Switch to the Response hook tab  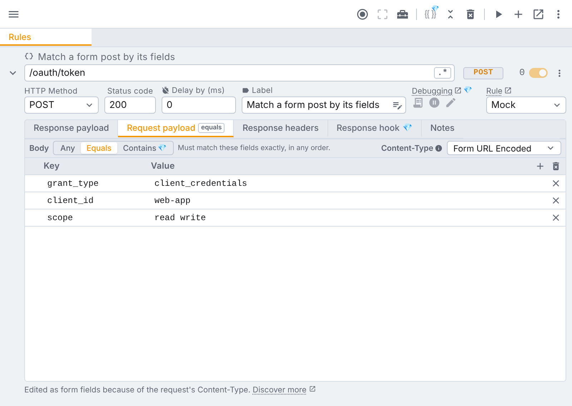pyautogui.click(x=374, y=128)
